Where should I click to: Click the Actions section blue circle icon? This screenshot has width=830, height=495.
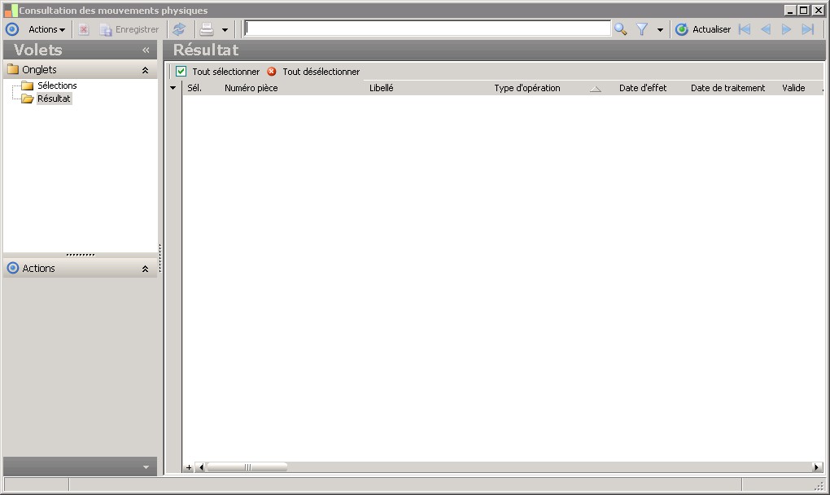click(x=13, y=268)
